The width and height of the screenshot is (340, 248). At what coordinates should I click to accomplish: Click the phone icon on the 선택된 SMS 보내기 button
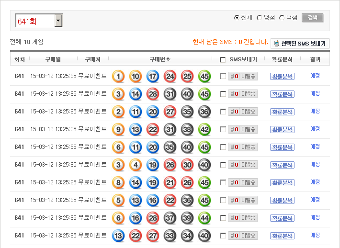click(x=277, y=44)
